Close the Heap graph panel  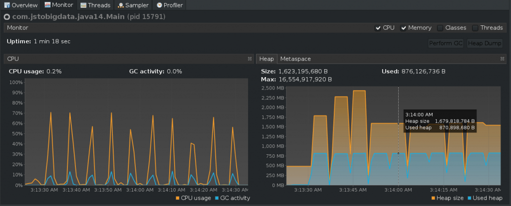[x=502, y=59]
